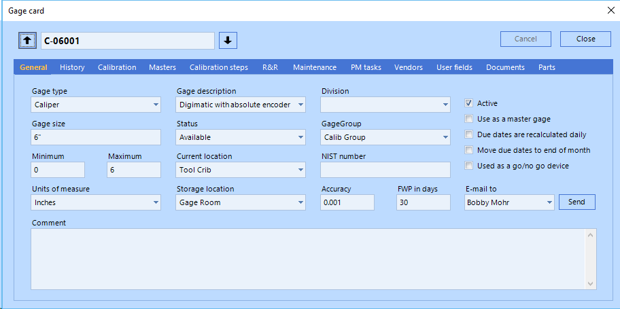The height and width of the screenshot is (309, 620).
Task: Click the Close button
Action: [x=585, y=39]
